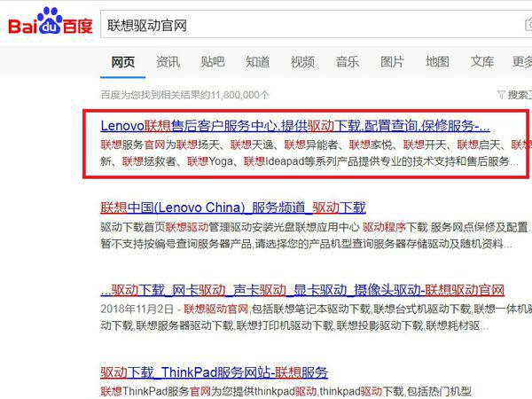532x399 pixels.
Task: Open Lenovo联想售后客户服务中心 result link
Action: (x=295, y=126)
